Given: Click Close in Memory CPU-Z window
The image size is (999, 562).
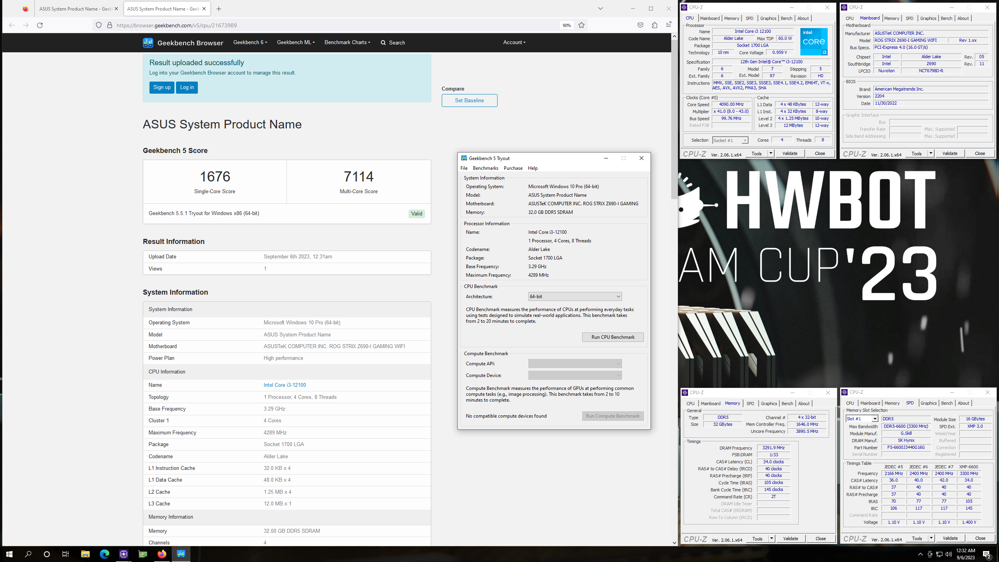Looking at the screenshot, I should point(821,539).
